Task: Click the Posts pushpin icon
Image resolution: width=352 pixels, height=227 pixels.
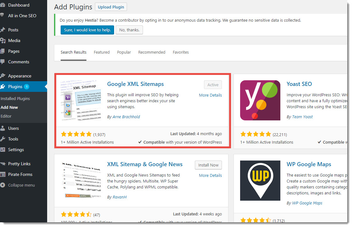Action: coord(3,30)
